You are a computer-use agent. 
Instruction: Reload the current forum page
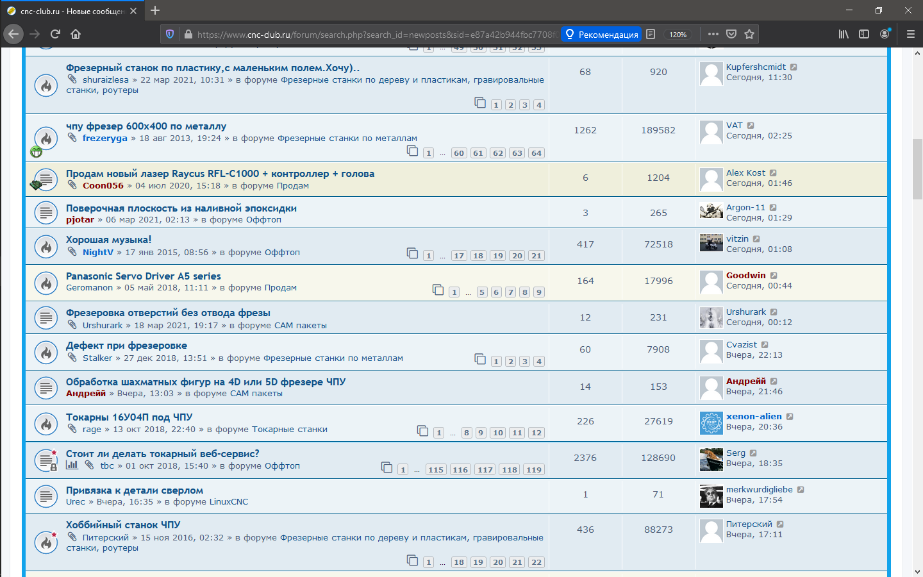(56, 34)
